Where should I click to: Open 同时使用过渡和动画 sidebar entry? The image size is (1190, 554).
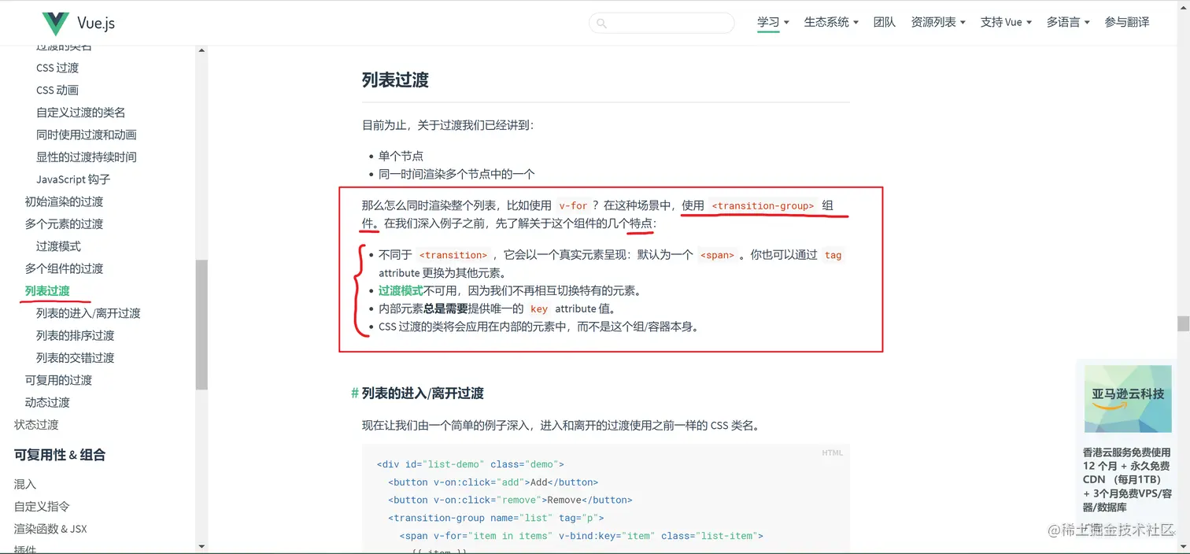tap(87, 135)
